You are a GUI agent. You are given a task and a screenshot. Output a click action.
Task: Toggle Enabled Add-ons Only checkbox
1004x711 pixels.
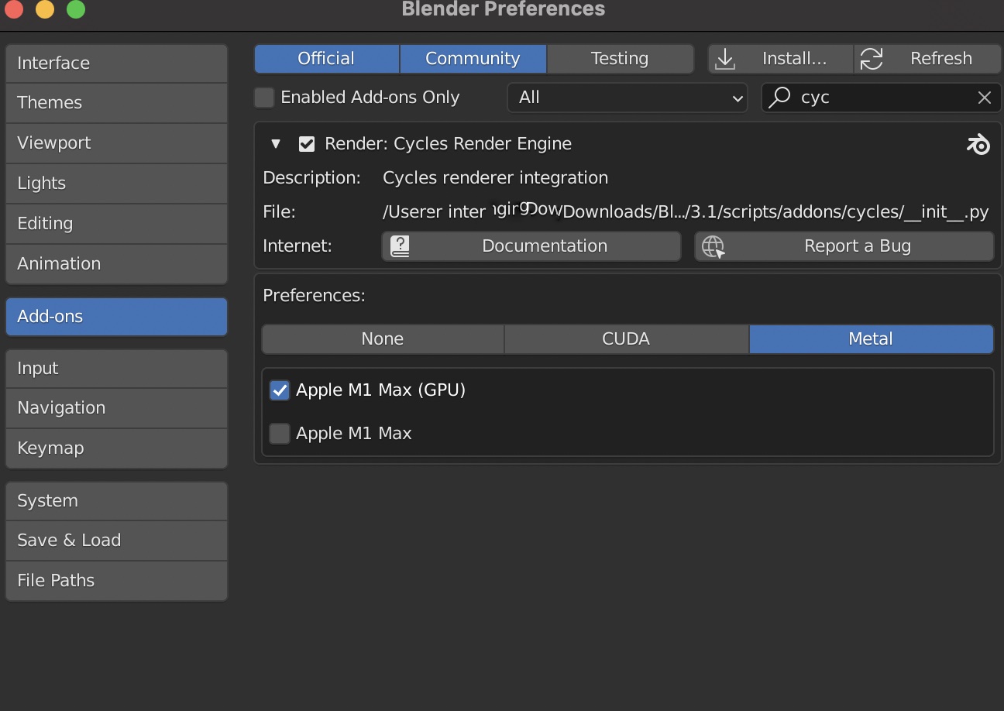[265, 98]
